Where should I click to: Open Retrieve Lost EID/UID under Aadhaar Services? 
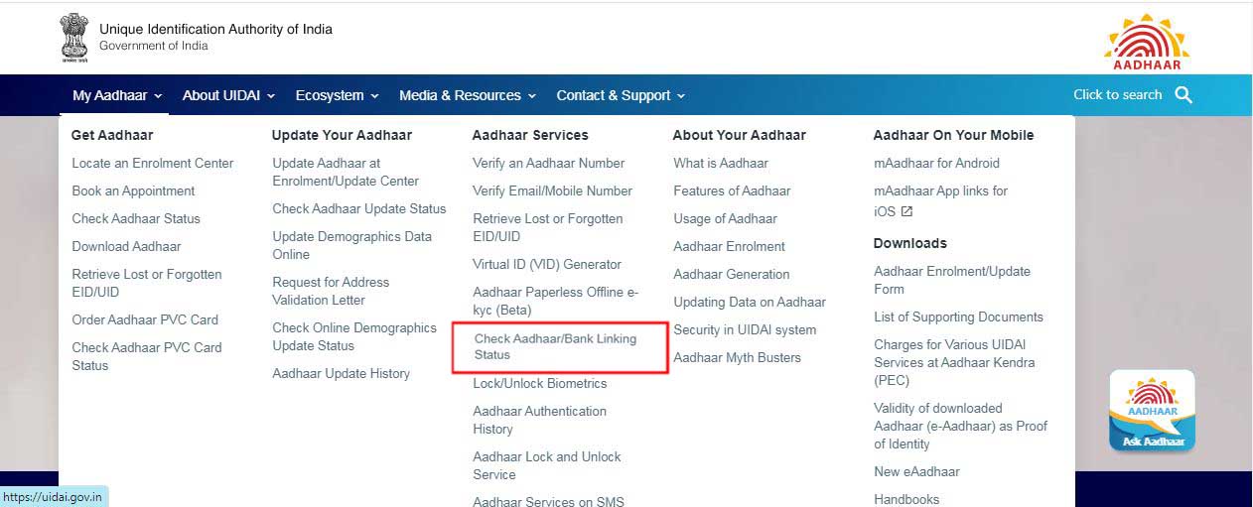click(x=548, y=227)
